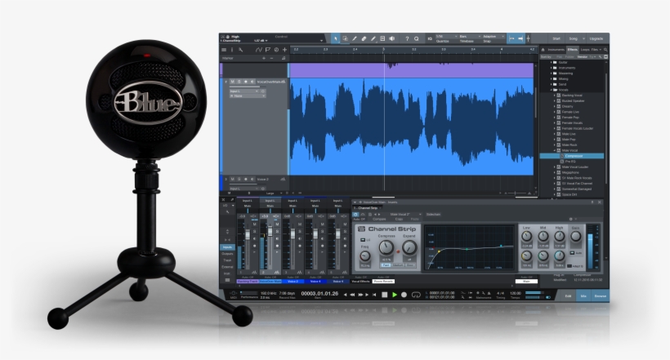Click the Start button
Screen dimensions: 670x360
tap(556, 38)
